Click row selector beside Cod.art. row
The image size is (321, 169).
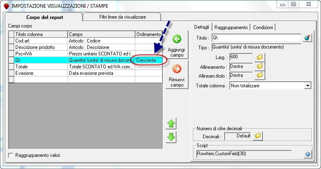pos(11,41)
